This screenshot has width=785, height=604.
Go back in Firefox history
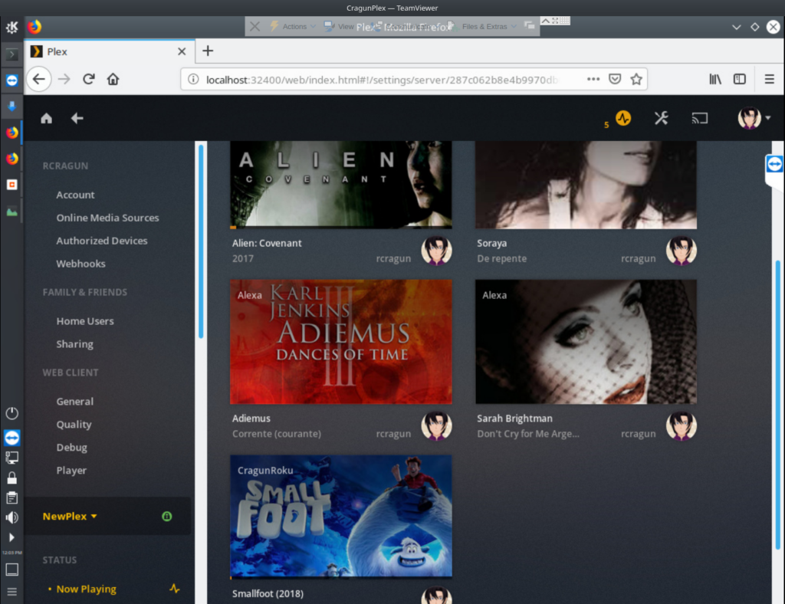39,79
